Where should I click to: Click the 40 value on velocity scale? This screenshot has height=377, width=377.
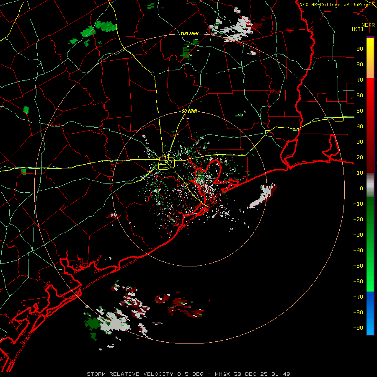click(360, 126)
